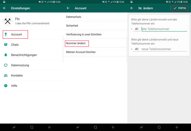Tap the bell icon for Benachrichtigungen
This screenshot has height=131, width=191.
[6, 55]
